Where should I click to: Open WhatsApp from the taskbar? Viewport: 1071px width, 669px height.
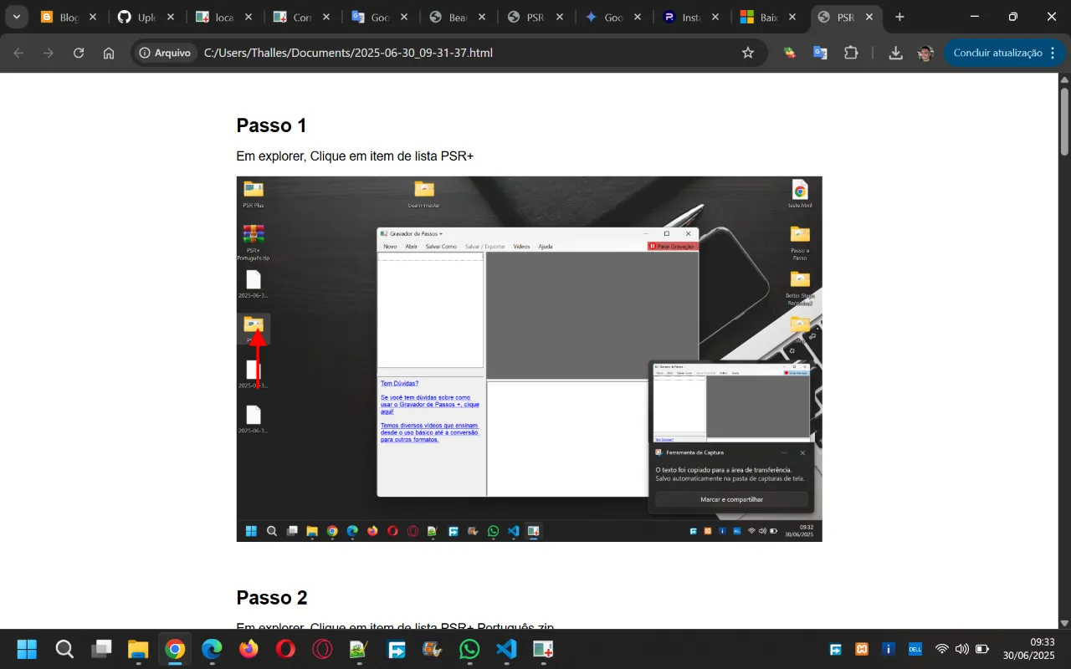[x=469, y=649]
